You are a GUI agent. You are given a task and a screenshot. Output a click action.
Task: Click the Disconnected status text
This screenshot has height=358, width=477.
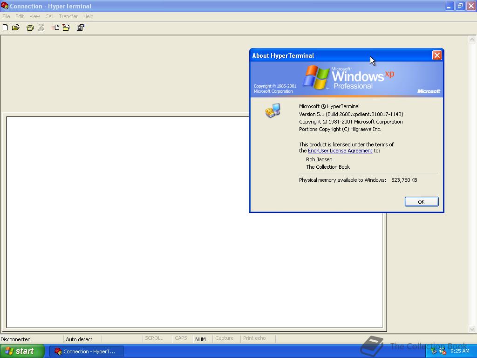tap(15, 339)
